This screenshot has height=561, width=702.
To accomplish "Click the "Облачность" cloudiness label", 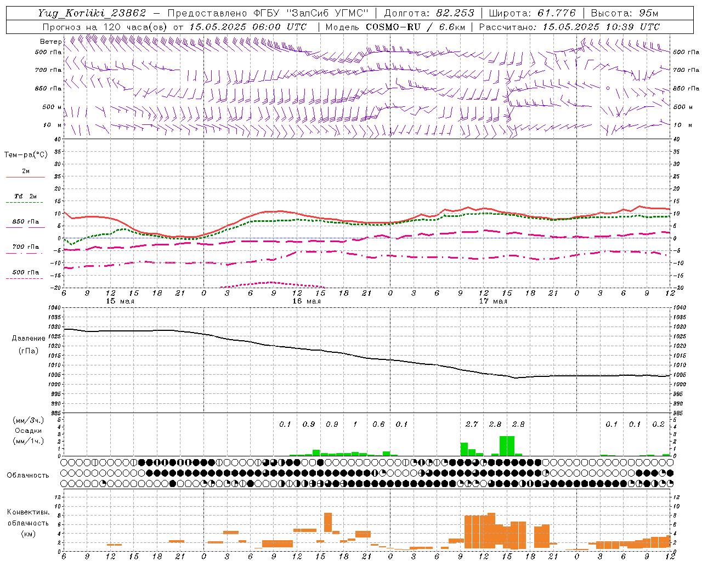I will click(28, 475).
